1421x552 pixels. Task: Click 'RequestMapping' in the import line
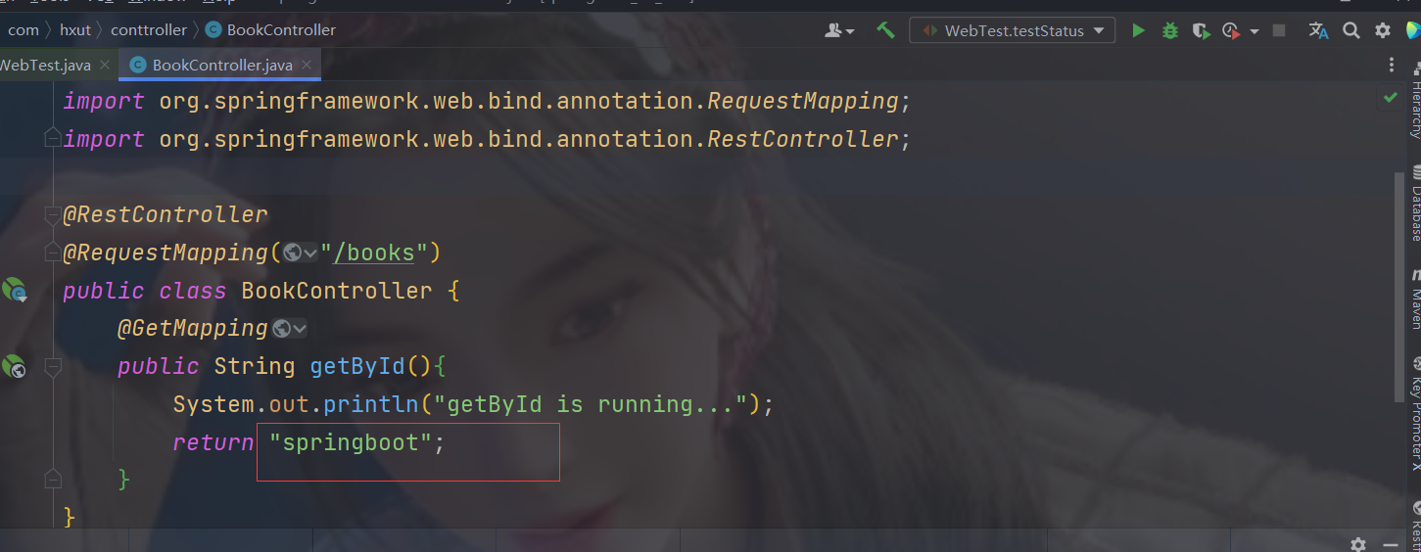coord(802,101)
